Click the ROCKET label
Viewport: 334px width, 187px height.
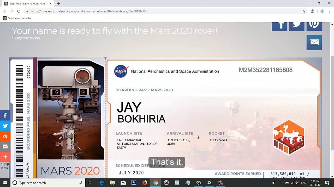tap(217, 133)
